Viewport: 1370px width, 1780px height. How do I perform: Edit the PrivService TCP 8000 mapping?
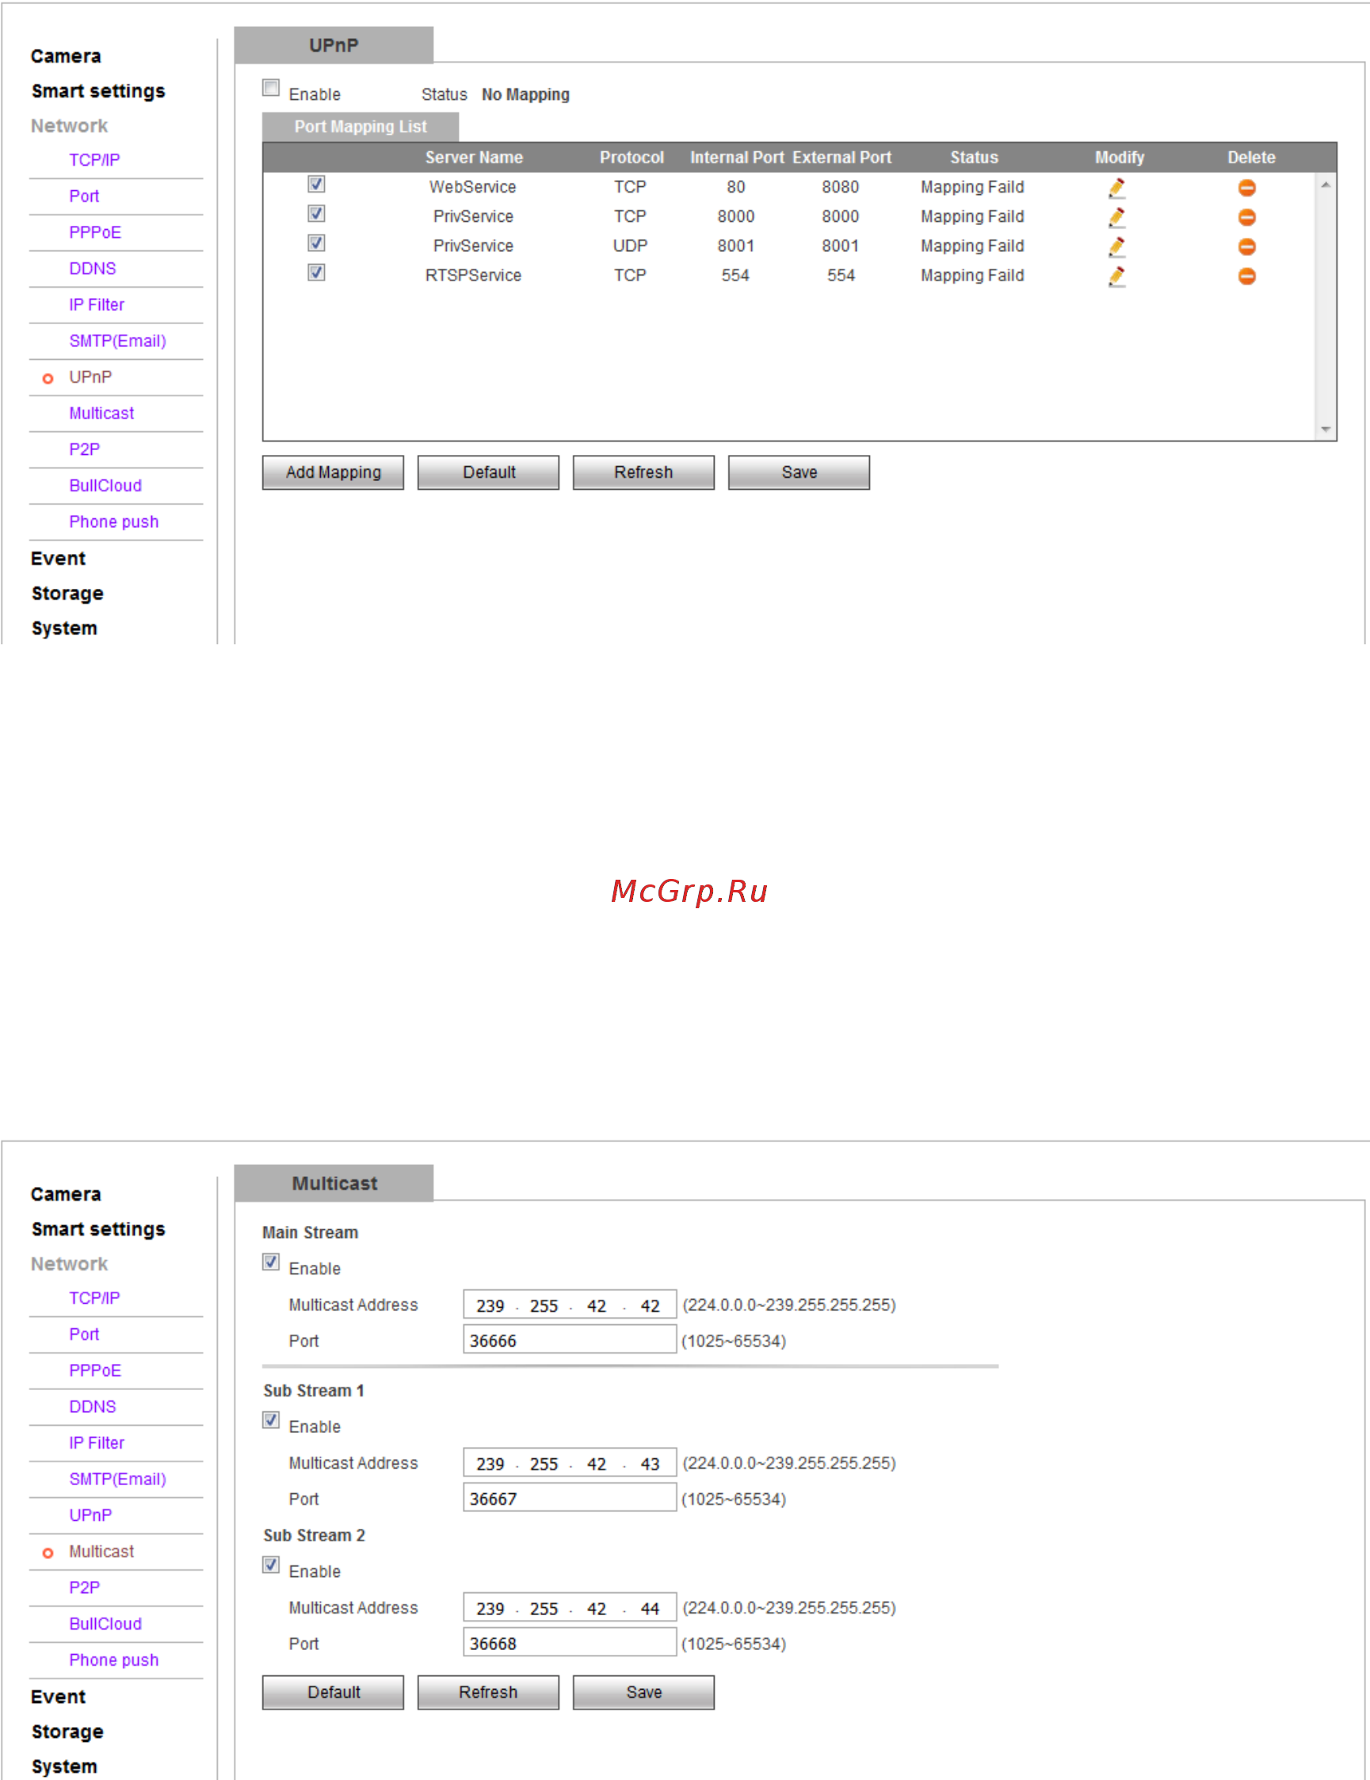point(1116,218)
